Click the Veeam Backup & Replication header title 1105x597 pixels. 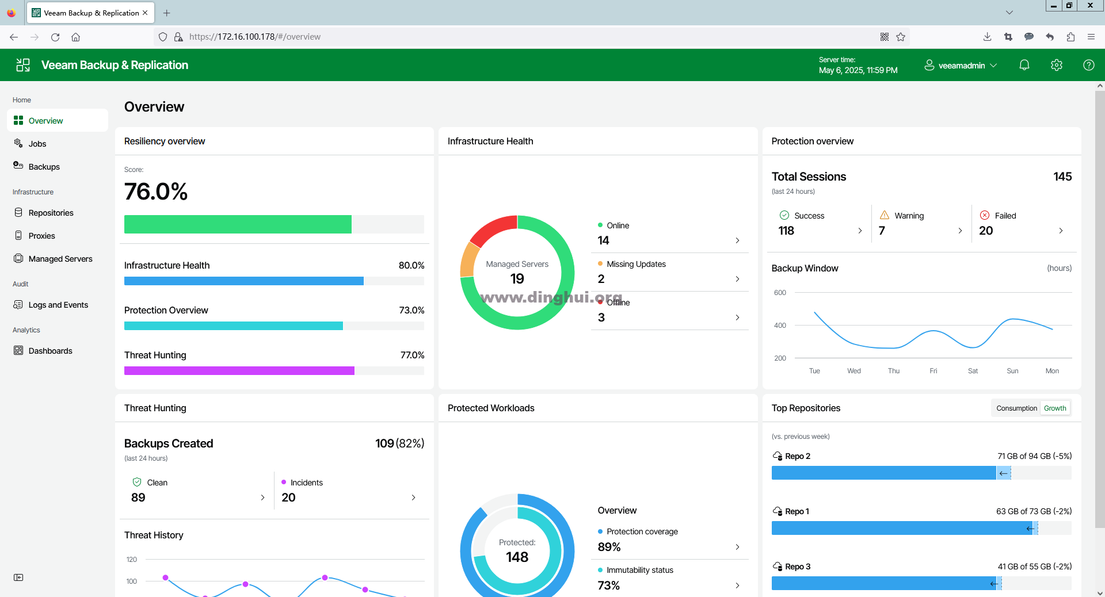click(115, 65)
